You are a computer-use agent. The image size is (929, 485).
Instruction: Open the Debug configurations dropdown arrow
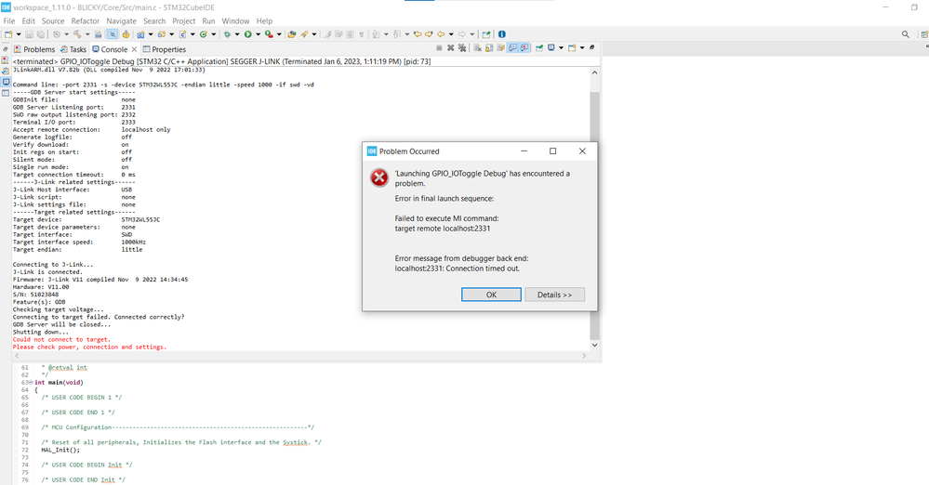point(237,34)
